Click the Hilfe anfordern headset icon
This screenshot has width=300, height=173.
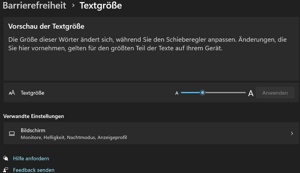[x=6, y=158]
